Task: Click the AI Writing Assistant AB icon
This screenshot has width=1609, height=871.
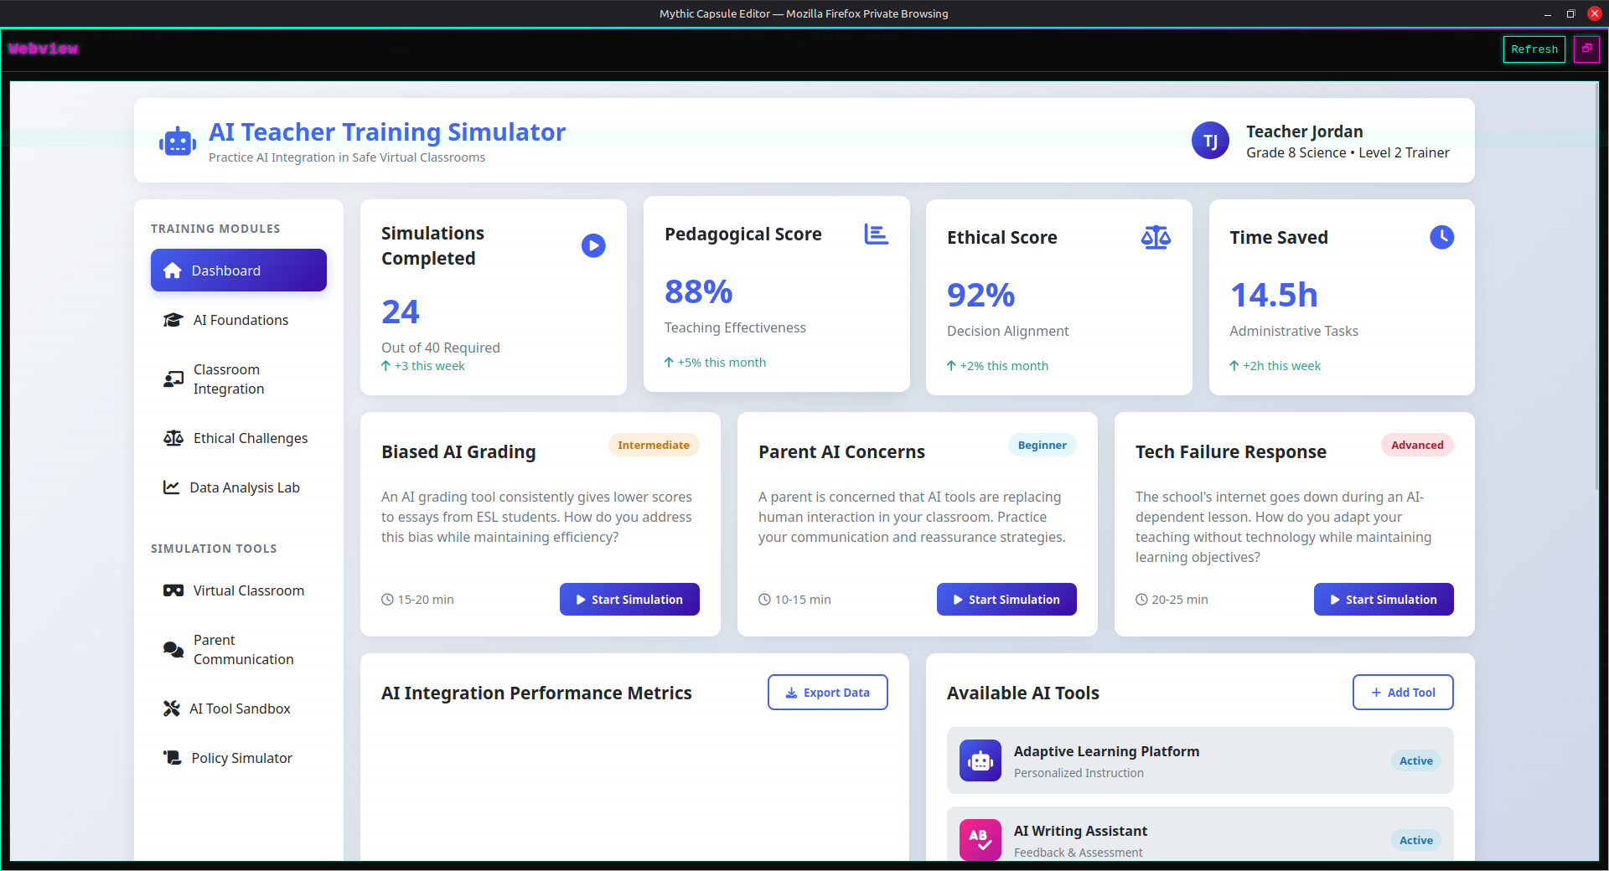Action: click(x=980, y=840)
